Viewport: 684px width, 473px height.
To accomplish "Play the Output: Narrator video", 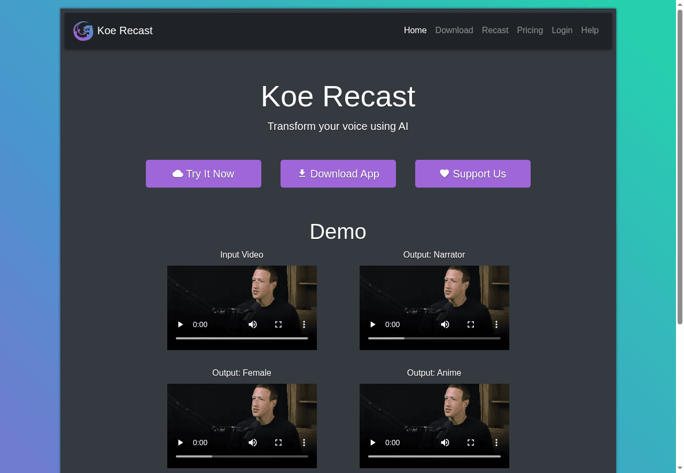I will [372, 324].
